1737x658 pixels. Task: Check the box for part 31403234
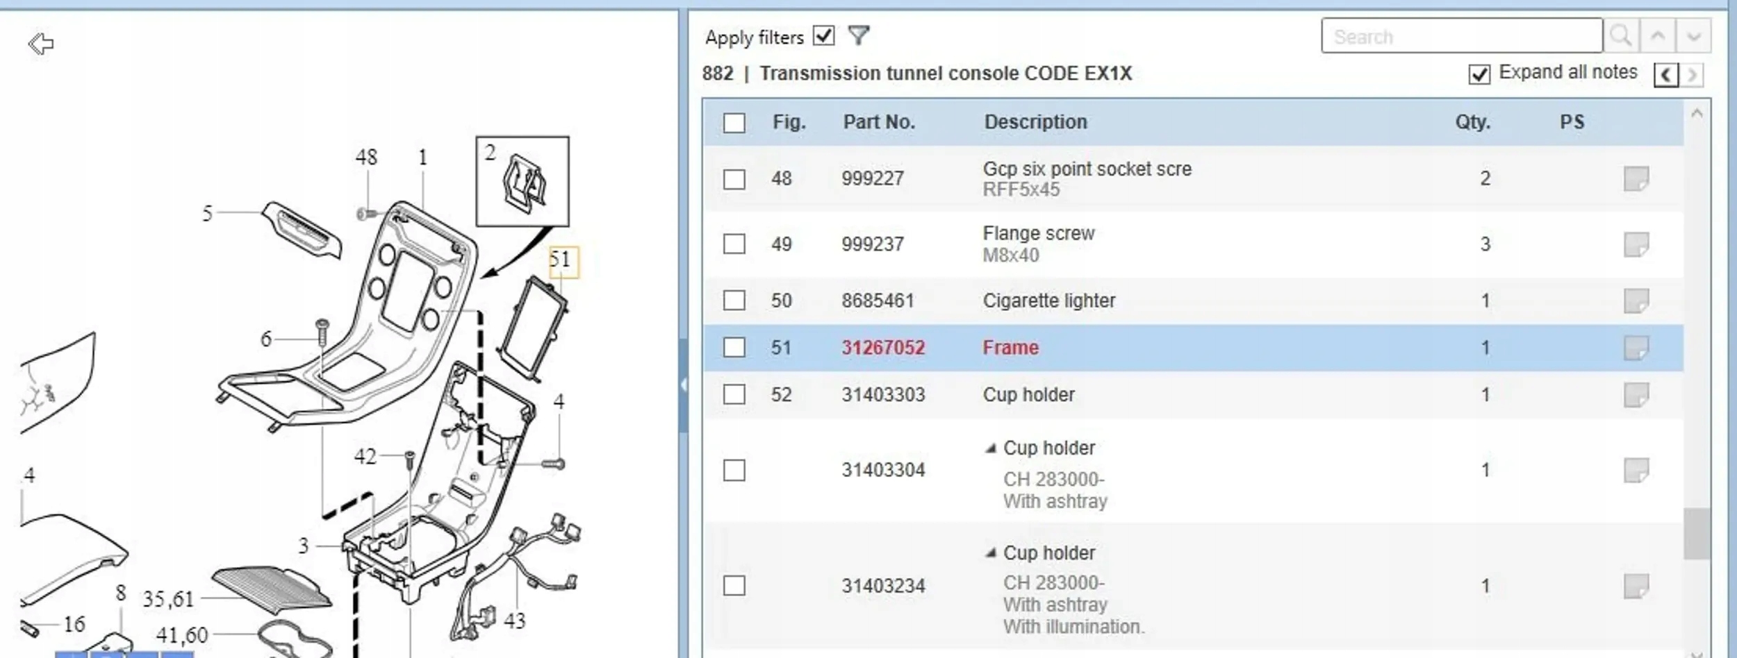[734, 586]
